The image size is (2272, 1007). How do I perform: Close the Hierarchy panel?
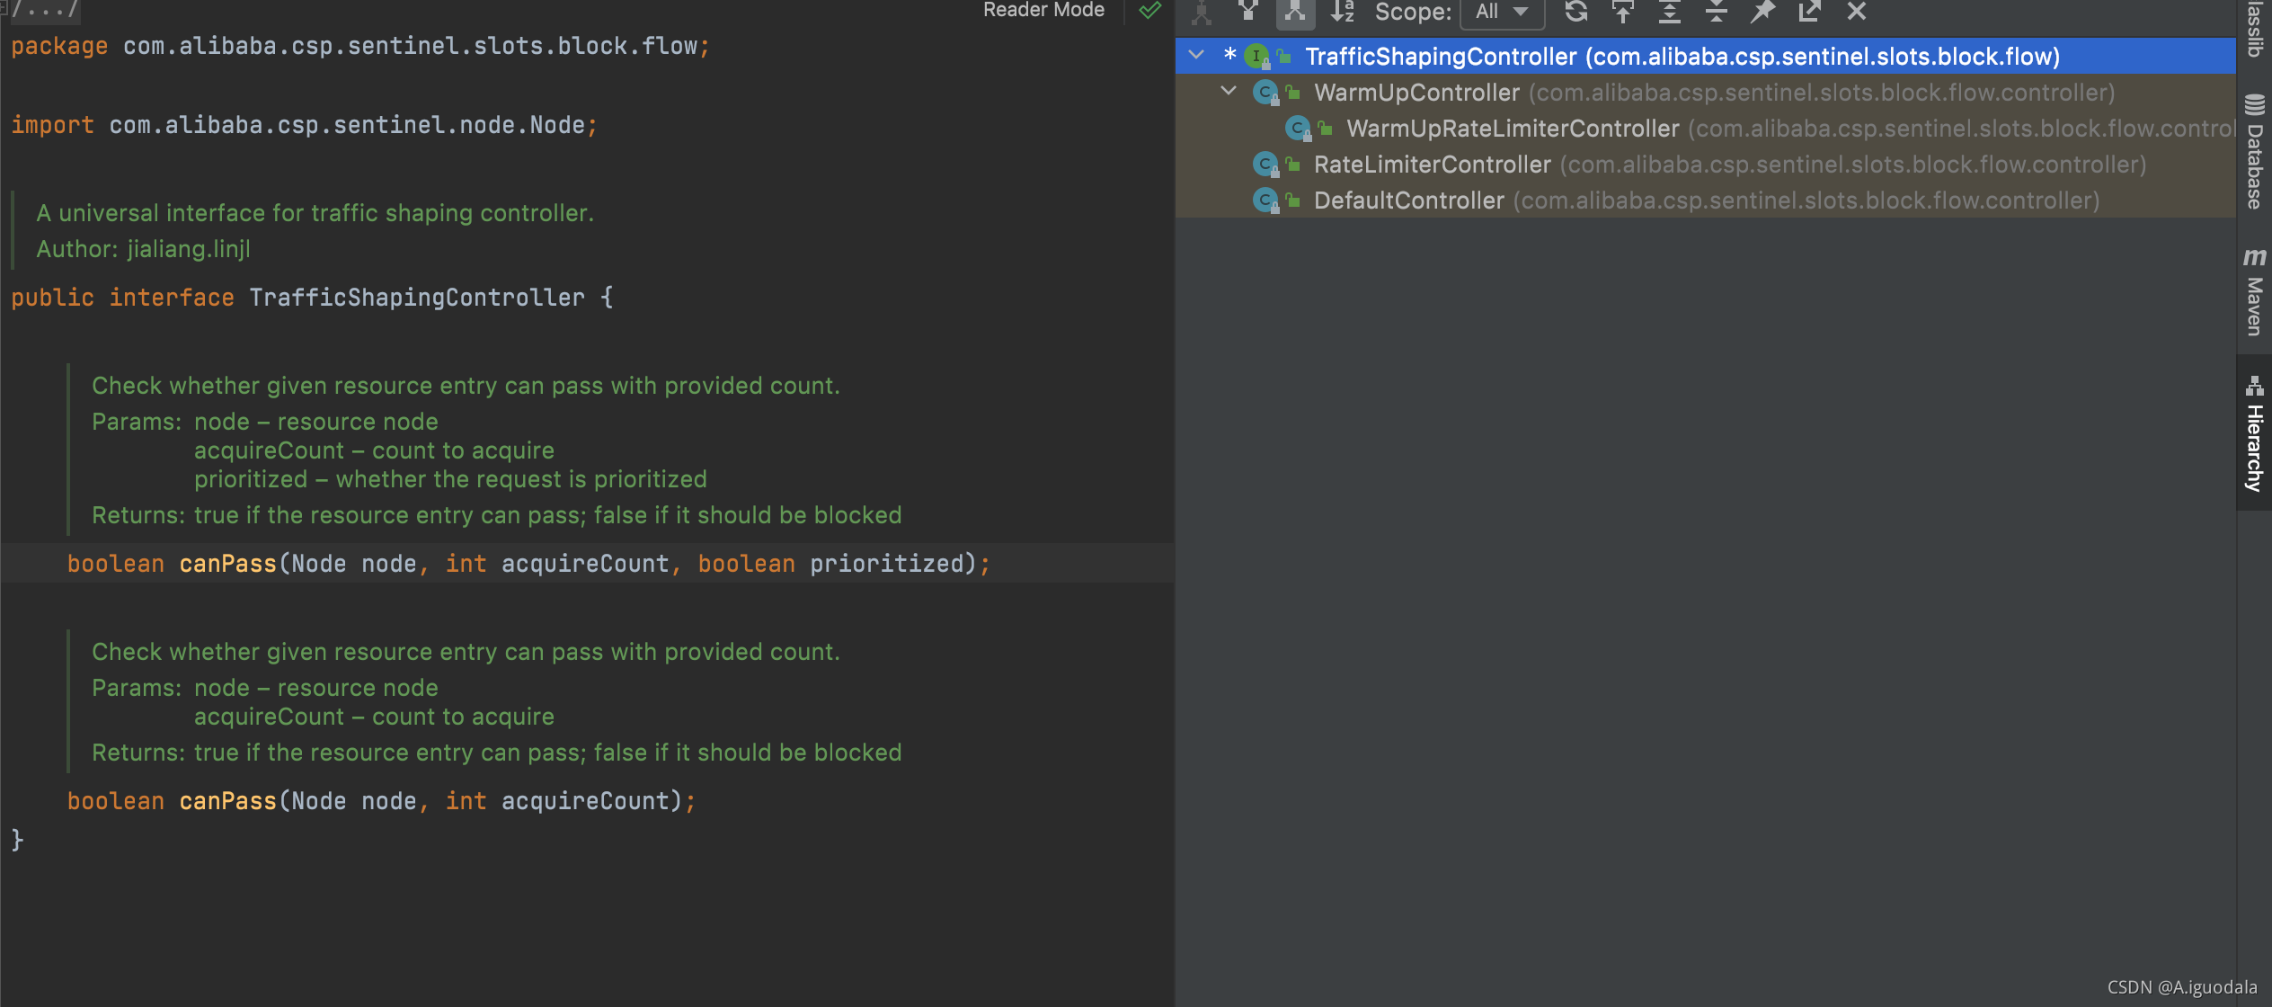(1857, 11)
